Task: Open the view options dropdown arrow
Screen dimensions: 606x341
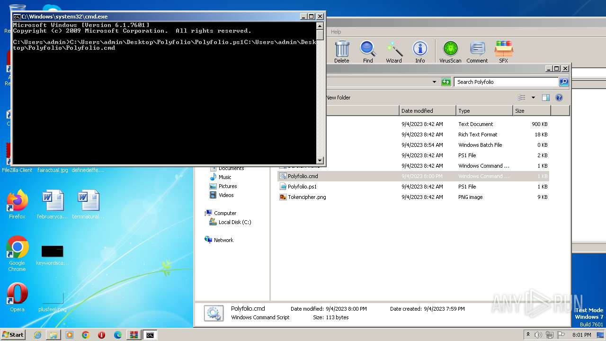Action: tap(533, 98)
